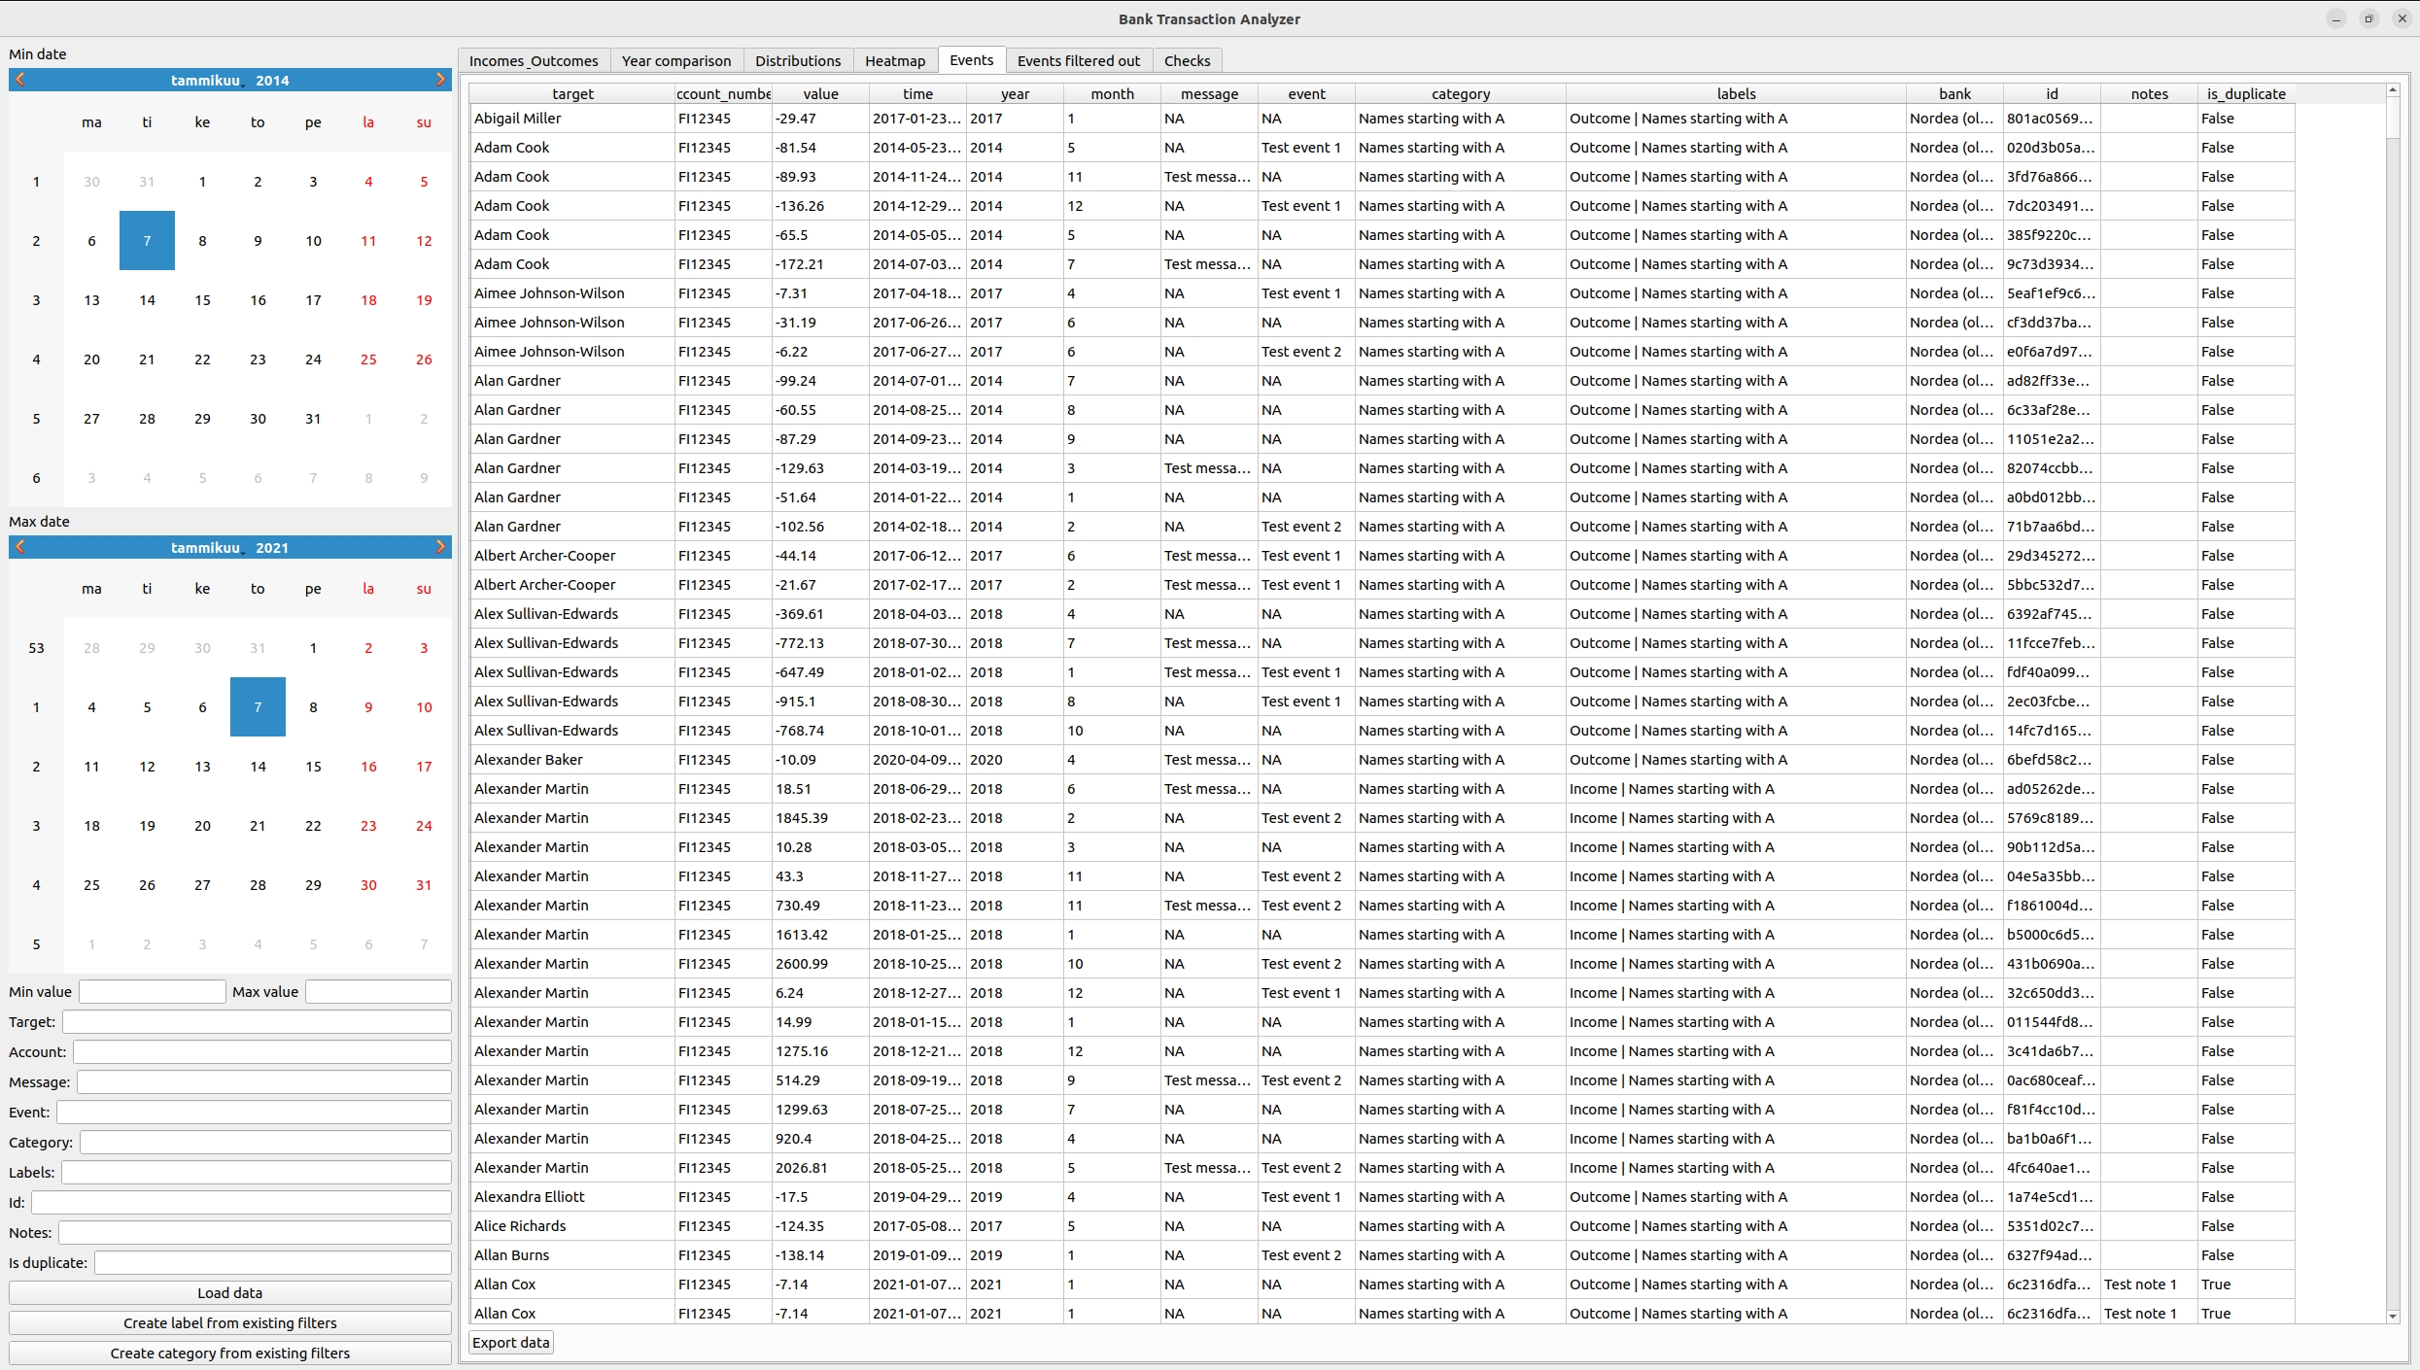The image size is (2420, 1370).
Task: Click the Export data button
Action: tap(511, 1343)
